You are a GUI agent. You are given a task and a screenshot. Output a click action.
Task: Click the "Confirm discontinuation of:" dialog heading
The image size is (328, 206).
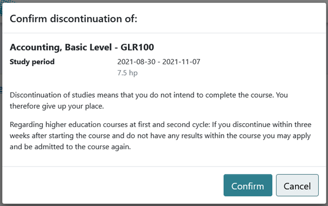[73, 19]
